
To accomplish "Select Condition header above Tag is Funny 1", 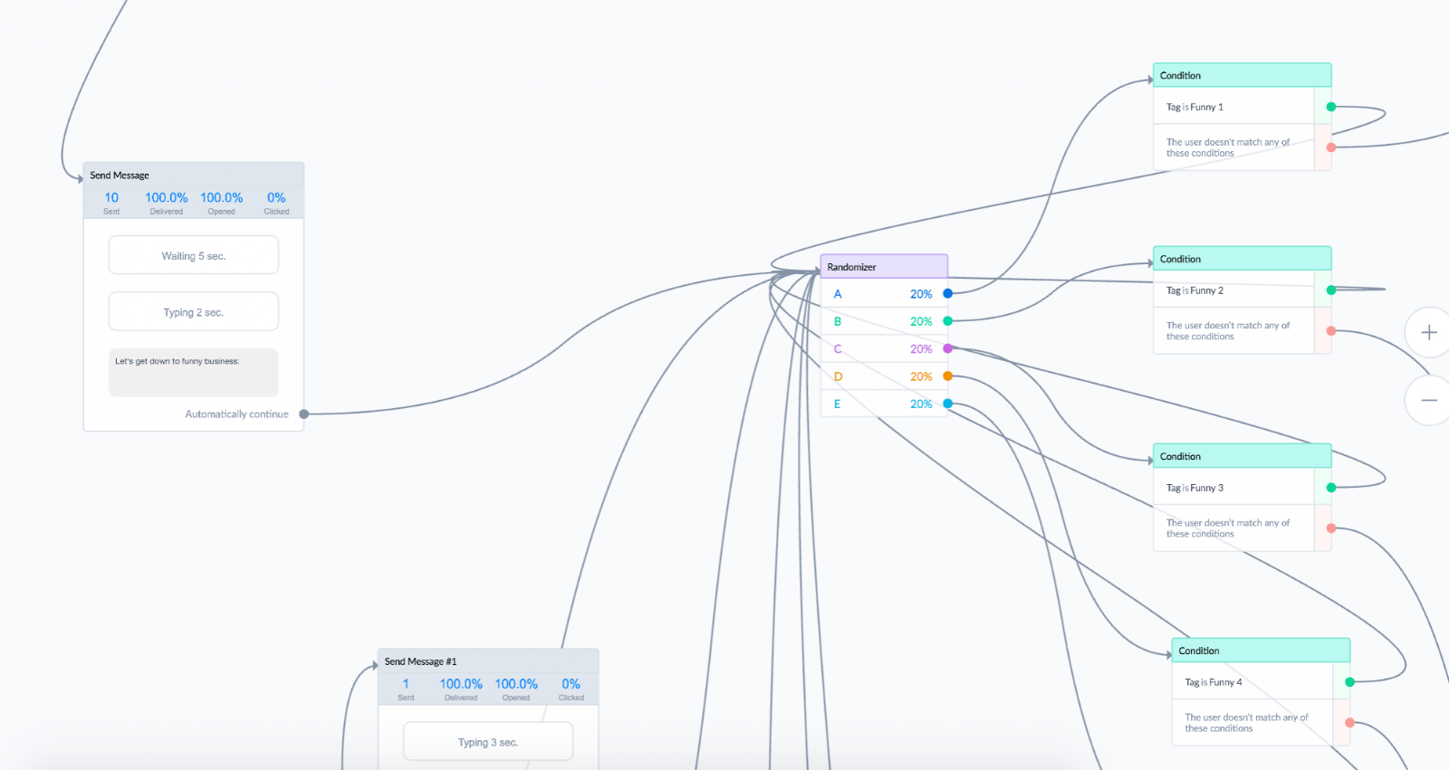I will (1242, 75).
